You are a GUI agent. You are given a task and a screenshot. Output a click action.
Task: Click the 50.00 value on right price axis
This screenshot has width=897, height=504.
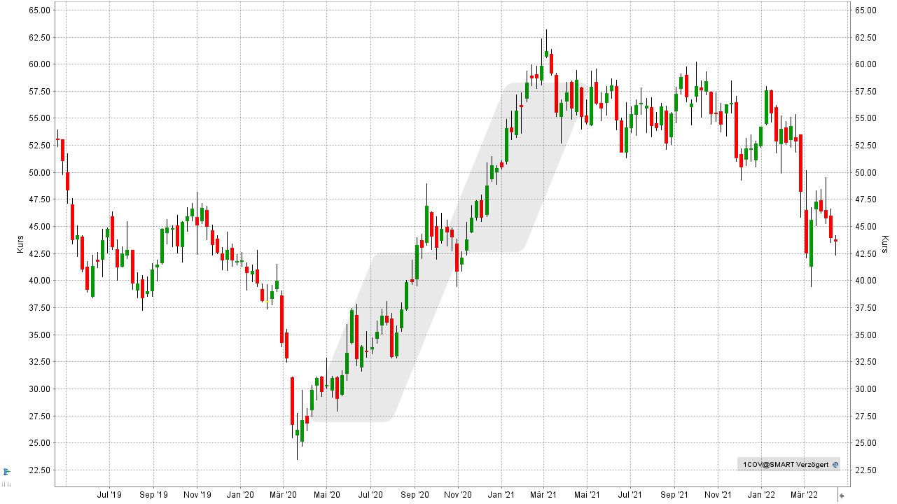865,173
